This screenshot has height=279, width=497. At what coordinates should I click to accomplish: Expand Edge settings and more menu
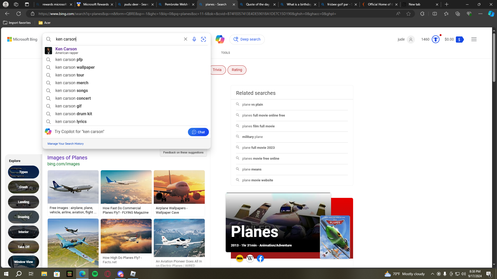tap(480, 14)
